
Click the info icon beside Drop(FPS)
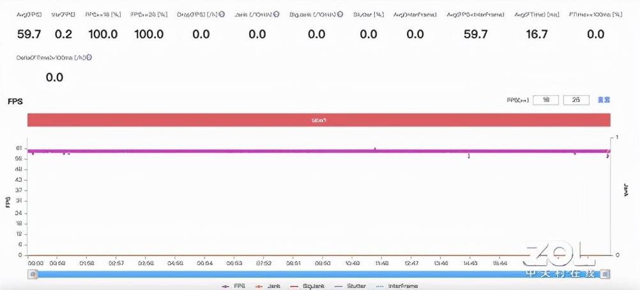(x=222, y=14)
